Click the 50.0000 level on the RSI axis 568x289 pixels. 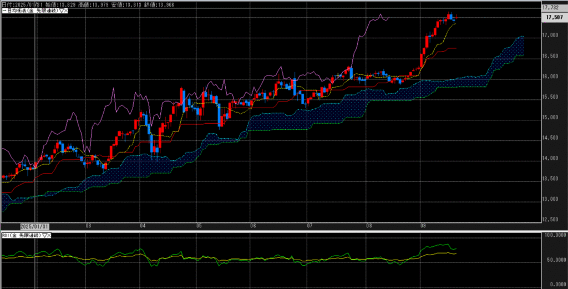tap(554, 260)
